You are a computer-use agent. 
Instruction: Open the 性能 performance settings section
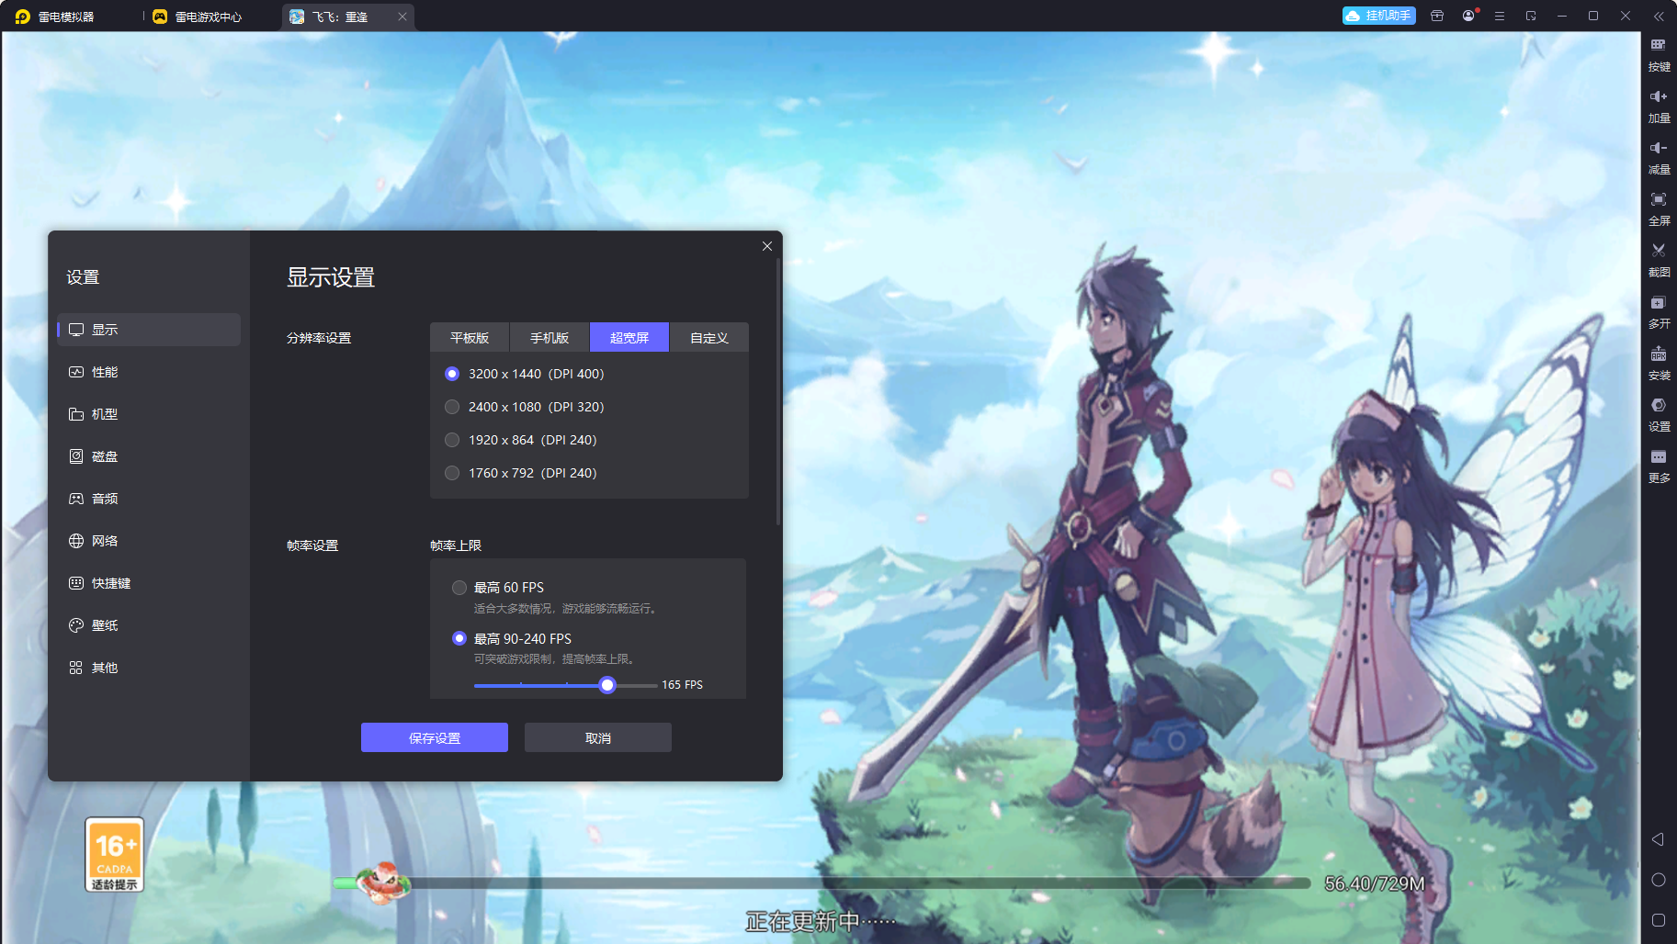click(x=105, y=372)
